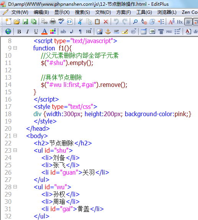Open the Replace tool (A to B icon)
Viewport: 198px width, 220px height.
point(144,22)
